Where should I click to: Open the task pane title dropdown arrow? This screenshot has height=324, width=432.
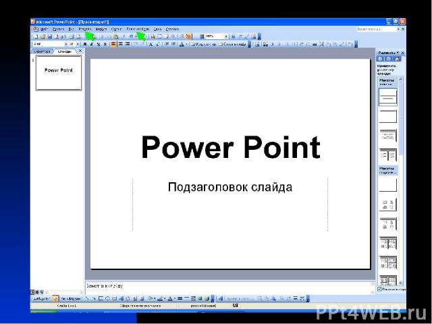tap(398, 53)
